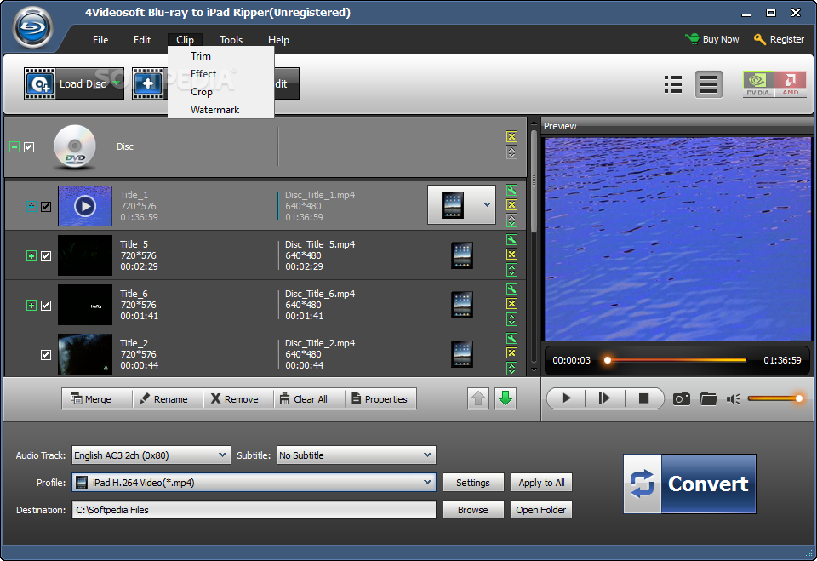The width and height of the screenshot is (817, 561).
Task: Click green wrench settings icon for Title_6
Action: [x=511, y=289]
